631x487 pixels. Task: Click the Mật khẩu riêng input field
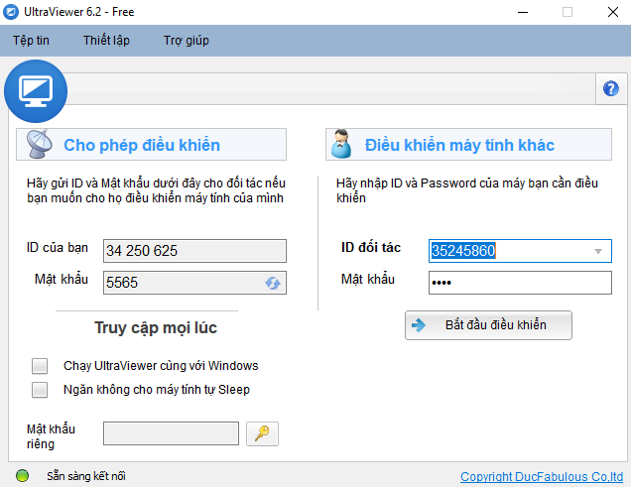click(x=171, y=433)
